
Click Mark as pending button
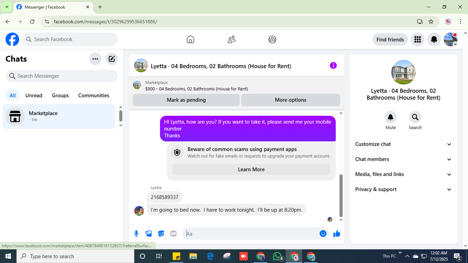point(186,100)
